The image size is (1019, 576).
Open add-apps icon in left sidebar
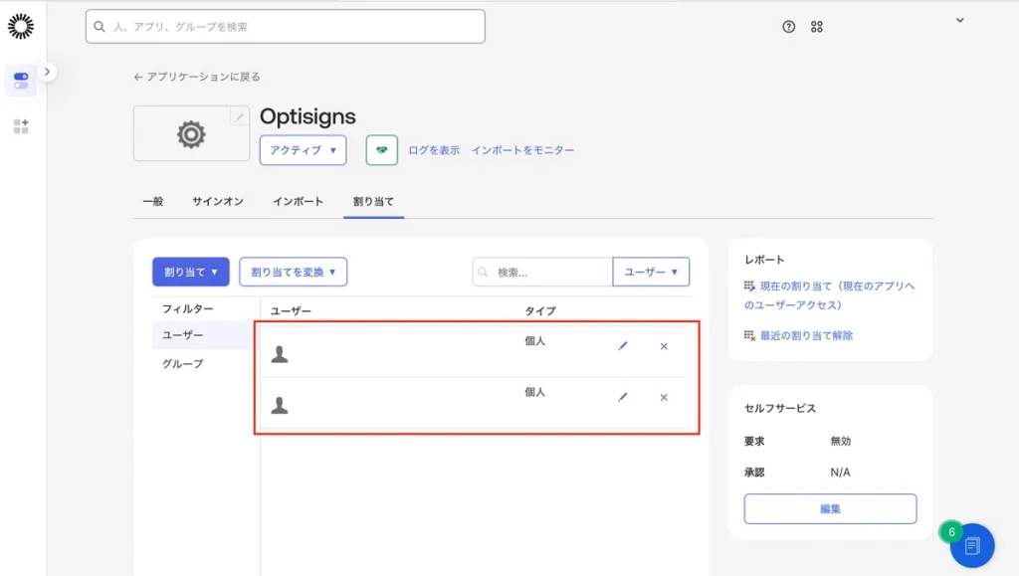point(21,126)
